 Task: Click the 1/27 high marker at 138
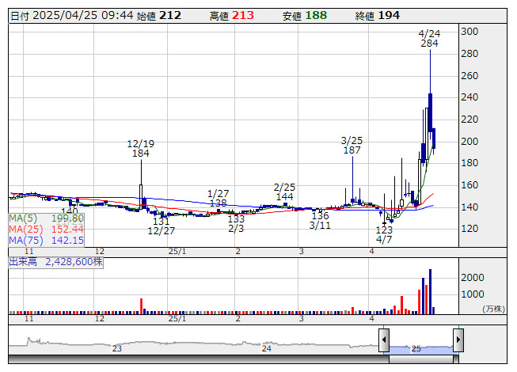tap(218, 199)
